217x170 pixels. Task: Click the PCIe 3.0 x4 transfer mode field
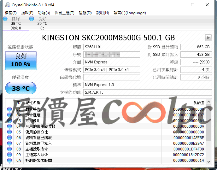tap(112, 70)
